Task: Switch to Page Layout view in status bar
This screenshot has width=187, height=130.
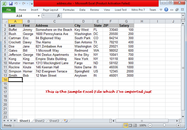Action: click(x=130, y=125)
